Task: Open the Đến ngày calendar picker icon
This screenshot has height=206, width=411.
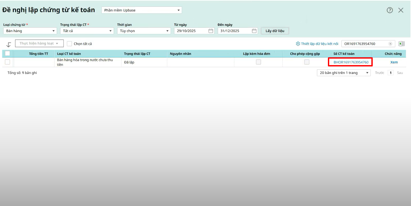Action: point(254,31)
